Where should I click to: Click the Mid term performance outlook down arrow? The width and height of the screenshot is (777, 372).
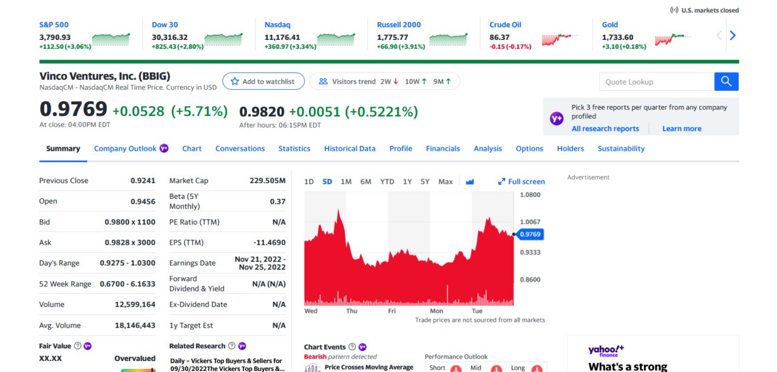[x=496, y=368]
